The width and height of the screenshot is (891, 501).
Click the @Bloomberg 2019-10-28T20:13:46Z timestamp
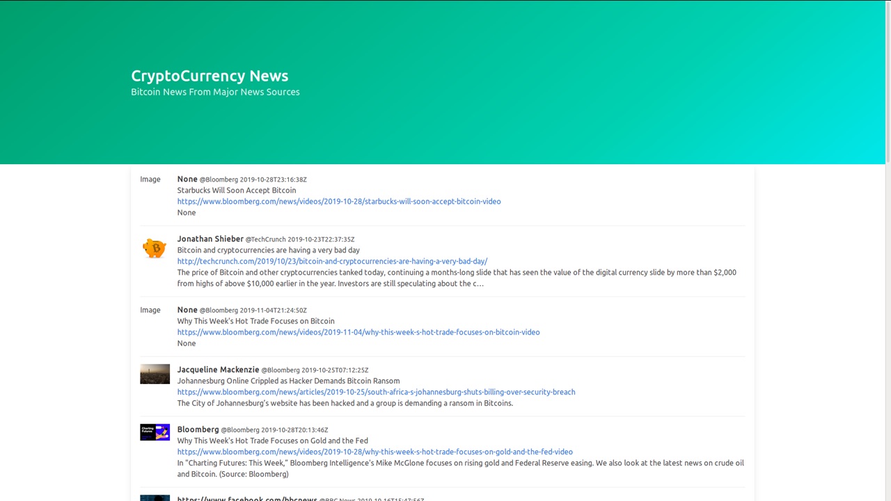click(274, 430)
